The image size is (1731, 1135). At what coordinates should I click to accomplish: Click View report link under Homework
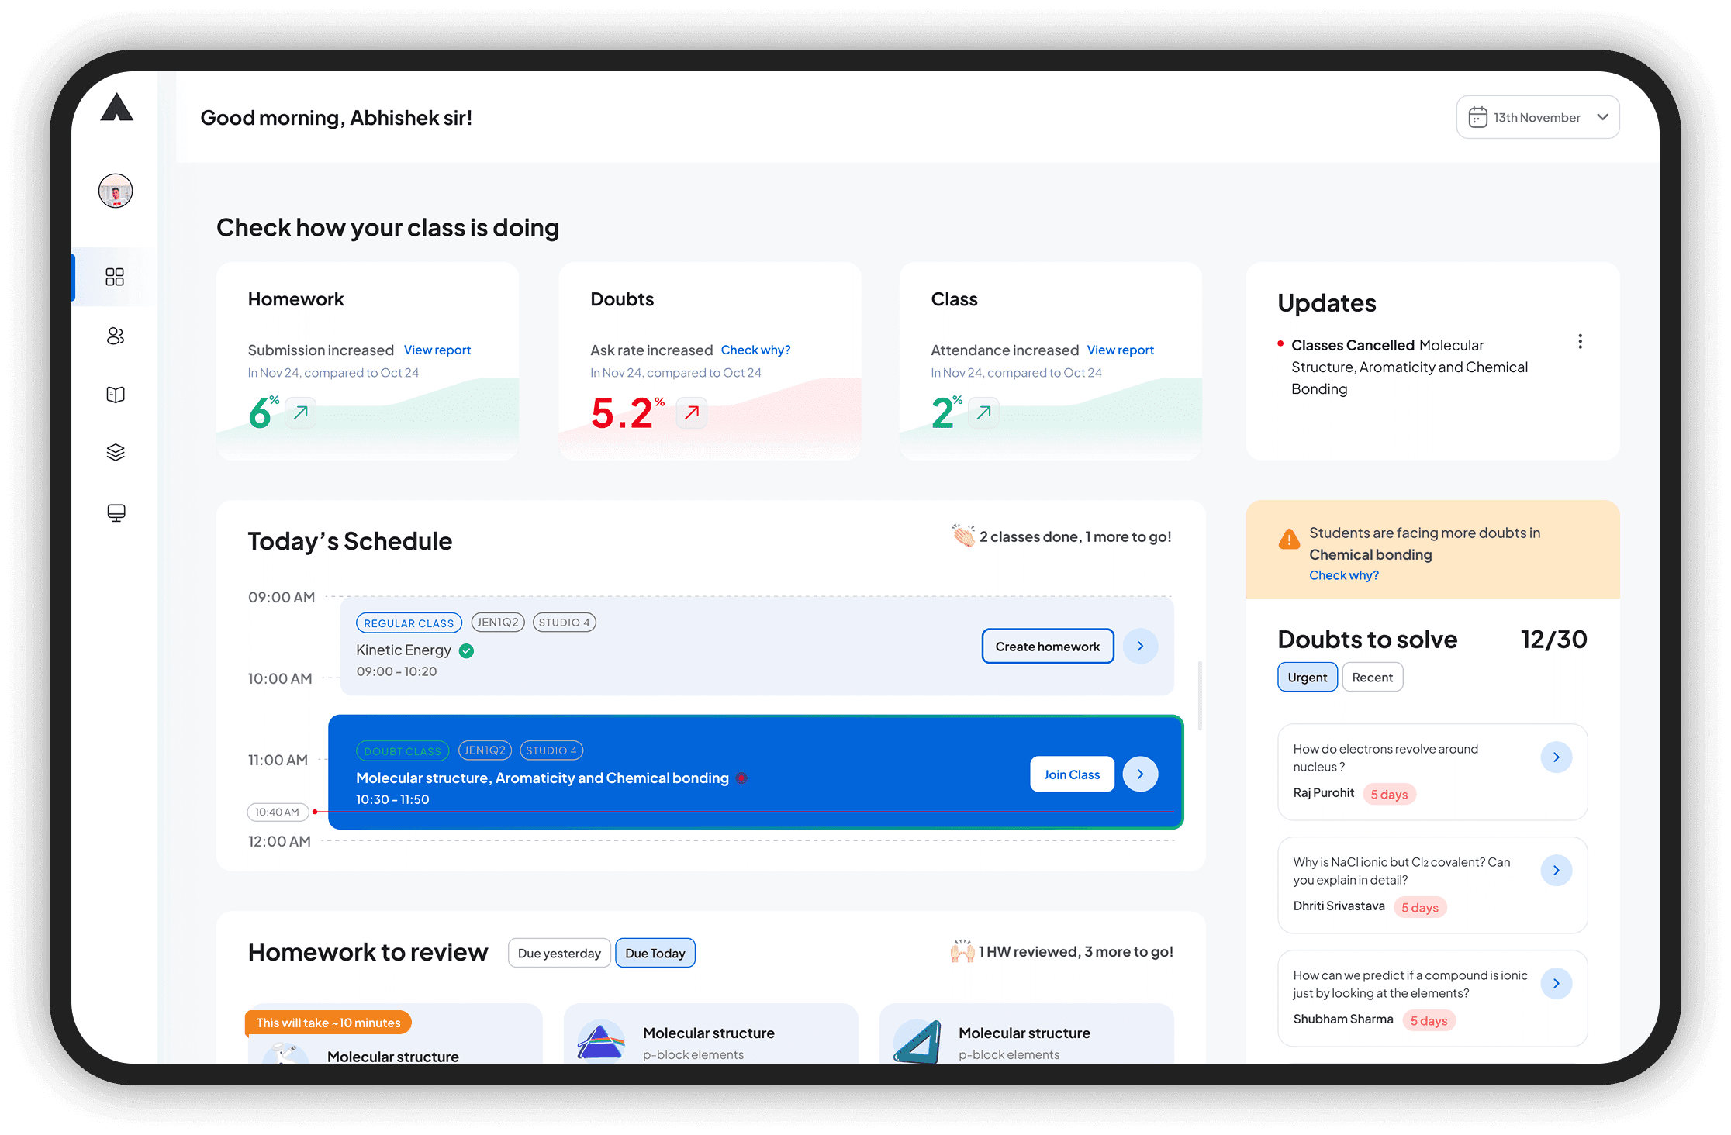[437, 350]
